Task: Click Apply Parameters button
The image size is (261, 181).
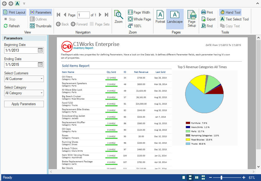Action: pyautogui.click(x=24, y=104)
